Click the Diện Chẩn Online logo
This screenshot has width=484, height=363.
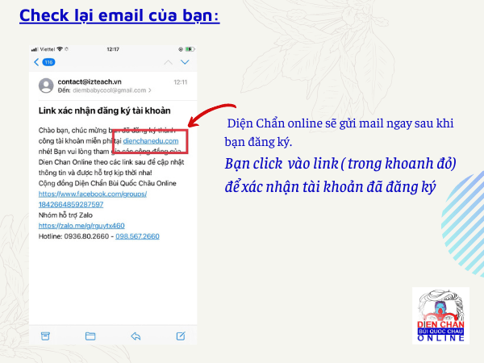tap(440, 315)
